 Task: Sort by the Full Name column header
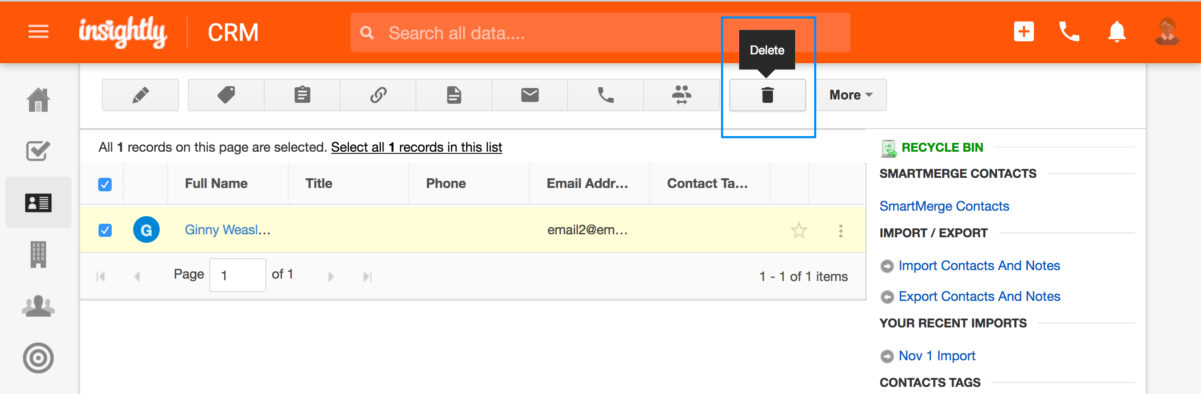pos(216,183)
